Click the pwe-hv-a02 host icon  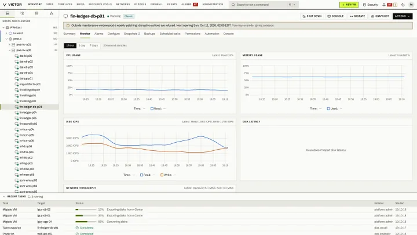(x=13, y=50)
